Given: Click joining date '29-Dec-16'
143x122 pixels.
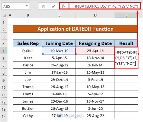Looking at the screenshot, I should [x=59, y=101].
